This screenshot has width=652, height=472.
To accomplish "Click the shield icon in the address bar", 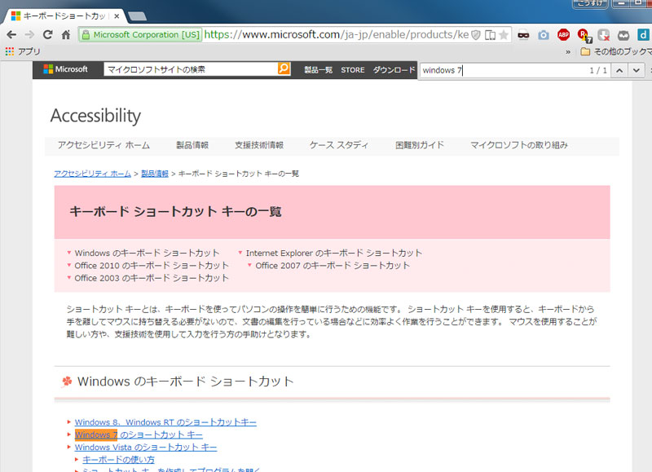I will (x=476, y=35).
